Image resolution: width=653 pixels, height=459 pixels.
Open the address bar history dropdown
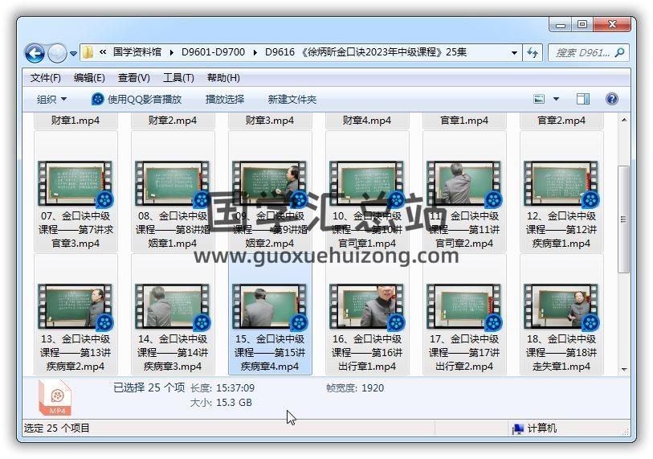point(515,53)
